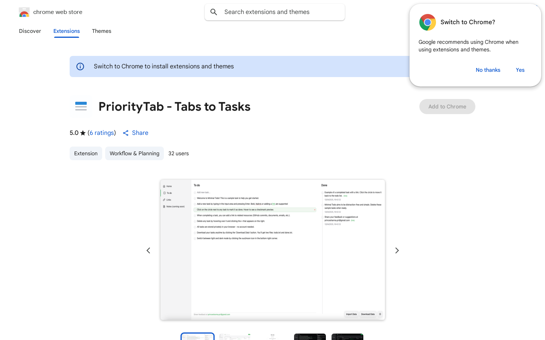Dismiss popup with No thanks
Viewport: 545px width, 340px height.
pos(488,70)
